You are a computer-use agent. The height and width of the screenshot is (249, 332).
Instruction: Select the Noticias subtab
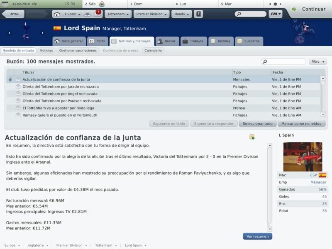pyautogui.click(x=46, y=50)
